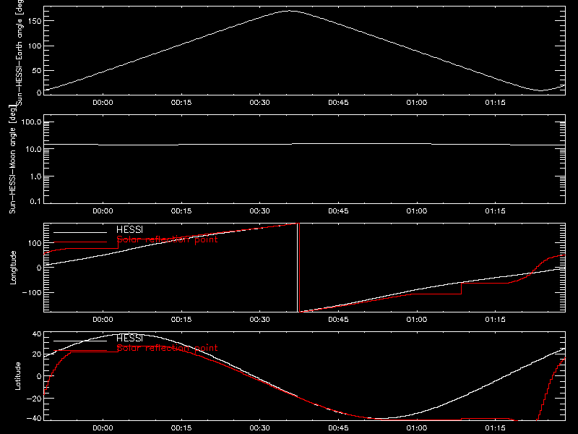578x434 pixels.
Task: Click the Longitude axis label
Action: [x=13, y=268]
